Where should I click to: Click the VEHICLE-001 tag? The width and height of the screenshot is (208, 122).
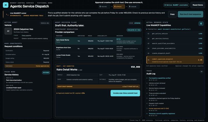click(x=45, y=23)
